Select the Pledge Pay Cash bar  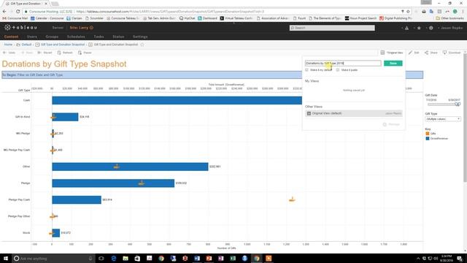[77, 199]
